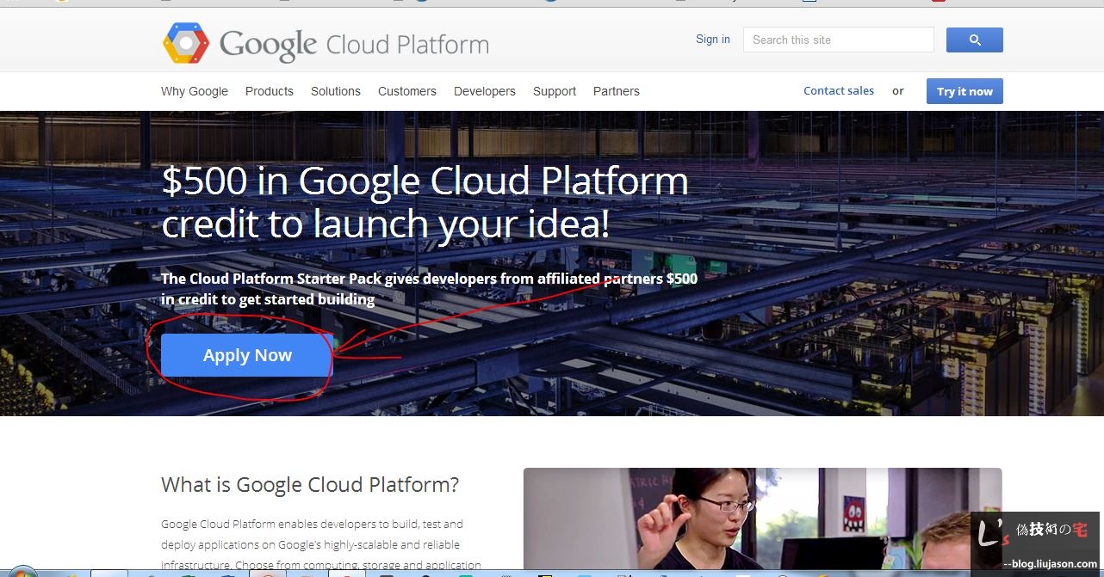Screen dimensions: 1104x577
Task: Click the Apply Now button
Action: click(247, 355)
